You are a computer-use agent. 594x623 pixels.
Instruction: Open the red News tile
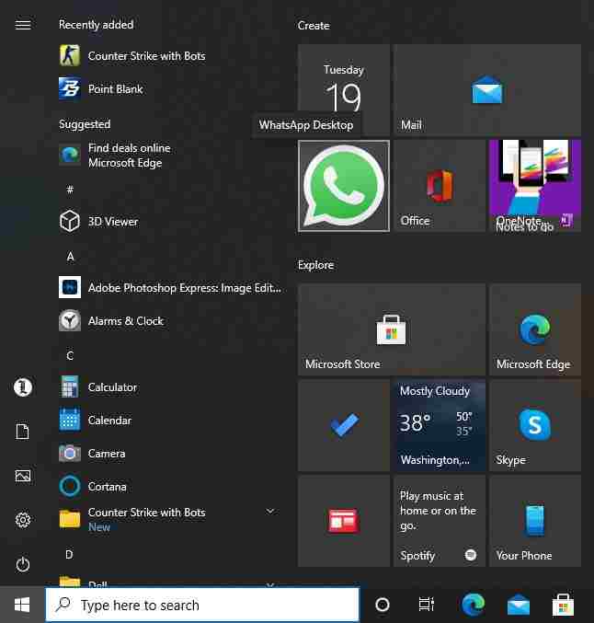click(x=344, y=521)
